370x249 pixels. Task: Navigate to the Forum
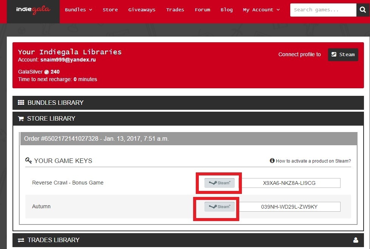tap(202, 10)
